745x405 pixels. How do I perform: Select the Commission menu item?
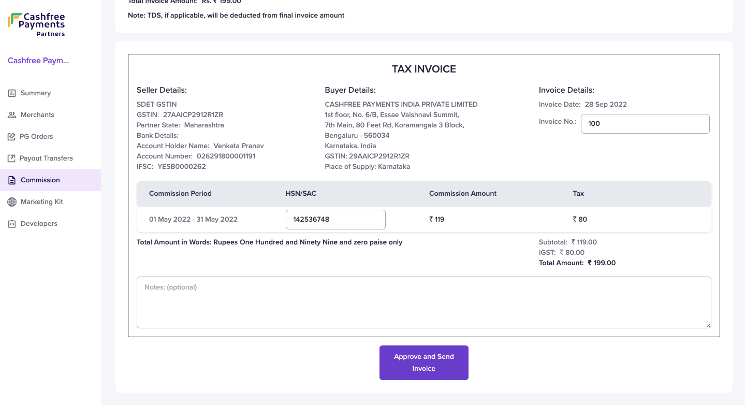[50, 180]
